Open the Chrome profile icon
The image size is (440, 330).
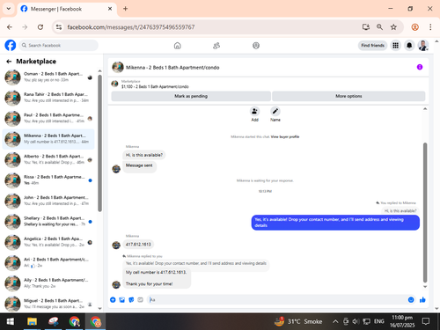point(415,27)
